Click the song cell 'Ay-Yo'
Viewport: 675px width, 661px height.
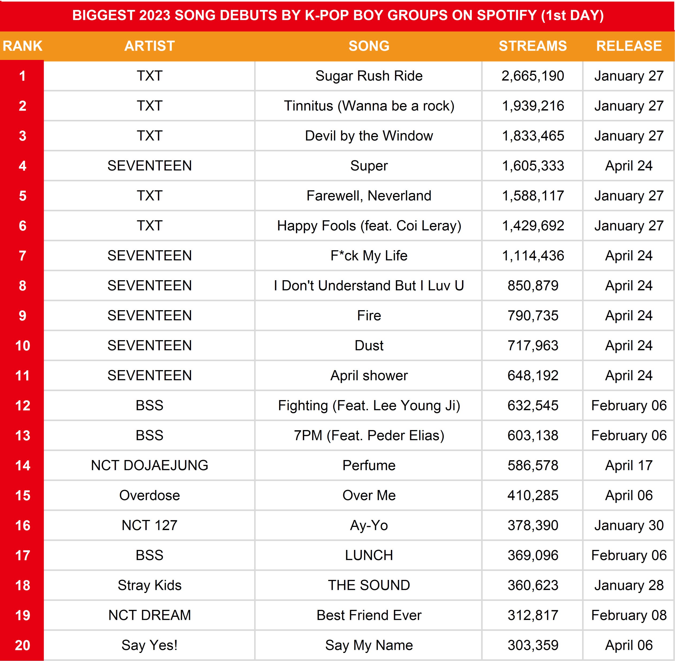(369, 526)
